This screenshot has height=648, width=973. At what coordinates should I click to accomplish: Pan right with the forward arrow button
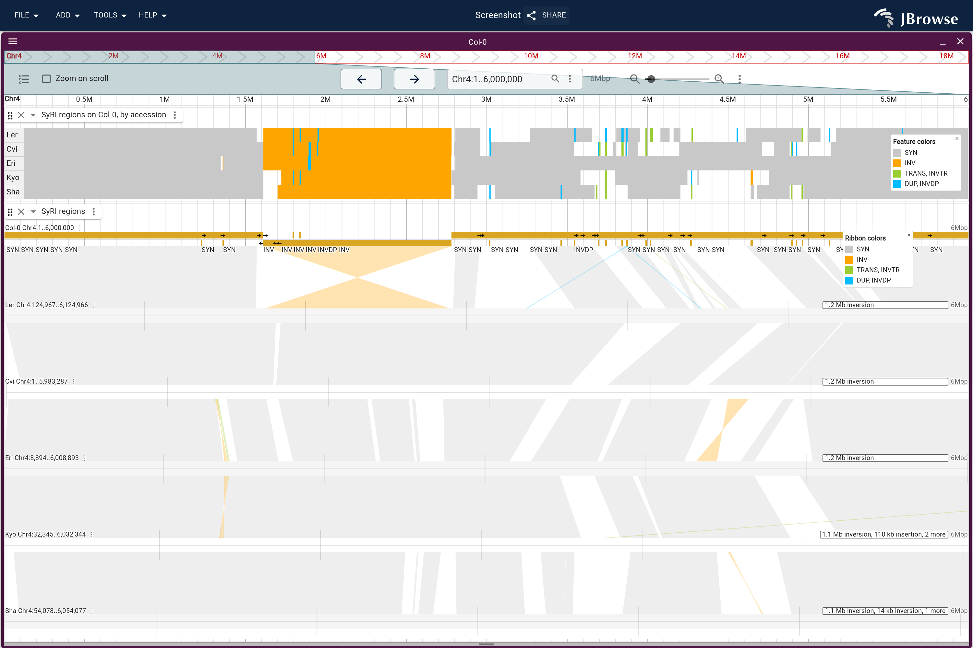point(414,79)
